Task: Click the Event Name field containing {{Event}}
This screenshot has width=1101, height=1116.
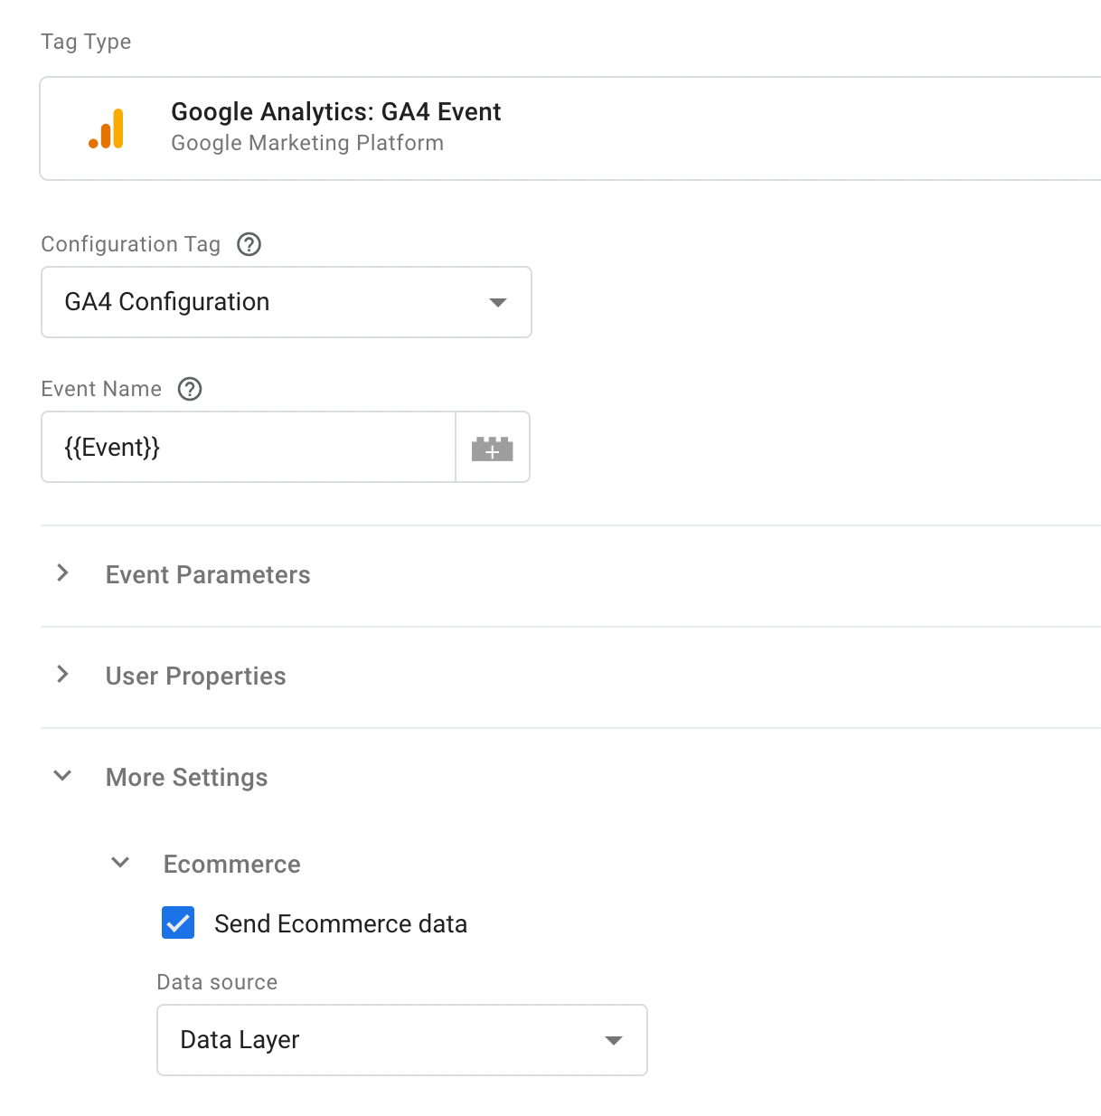Action: coord(248,447)
